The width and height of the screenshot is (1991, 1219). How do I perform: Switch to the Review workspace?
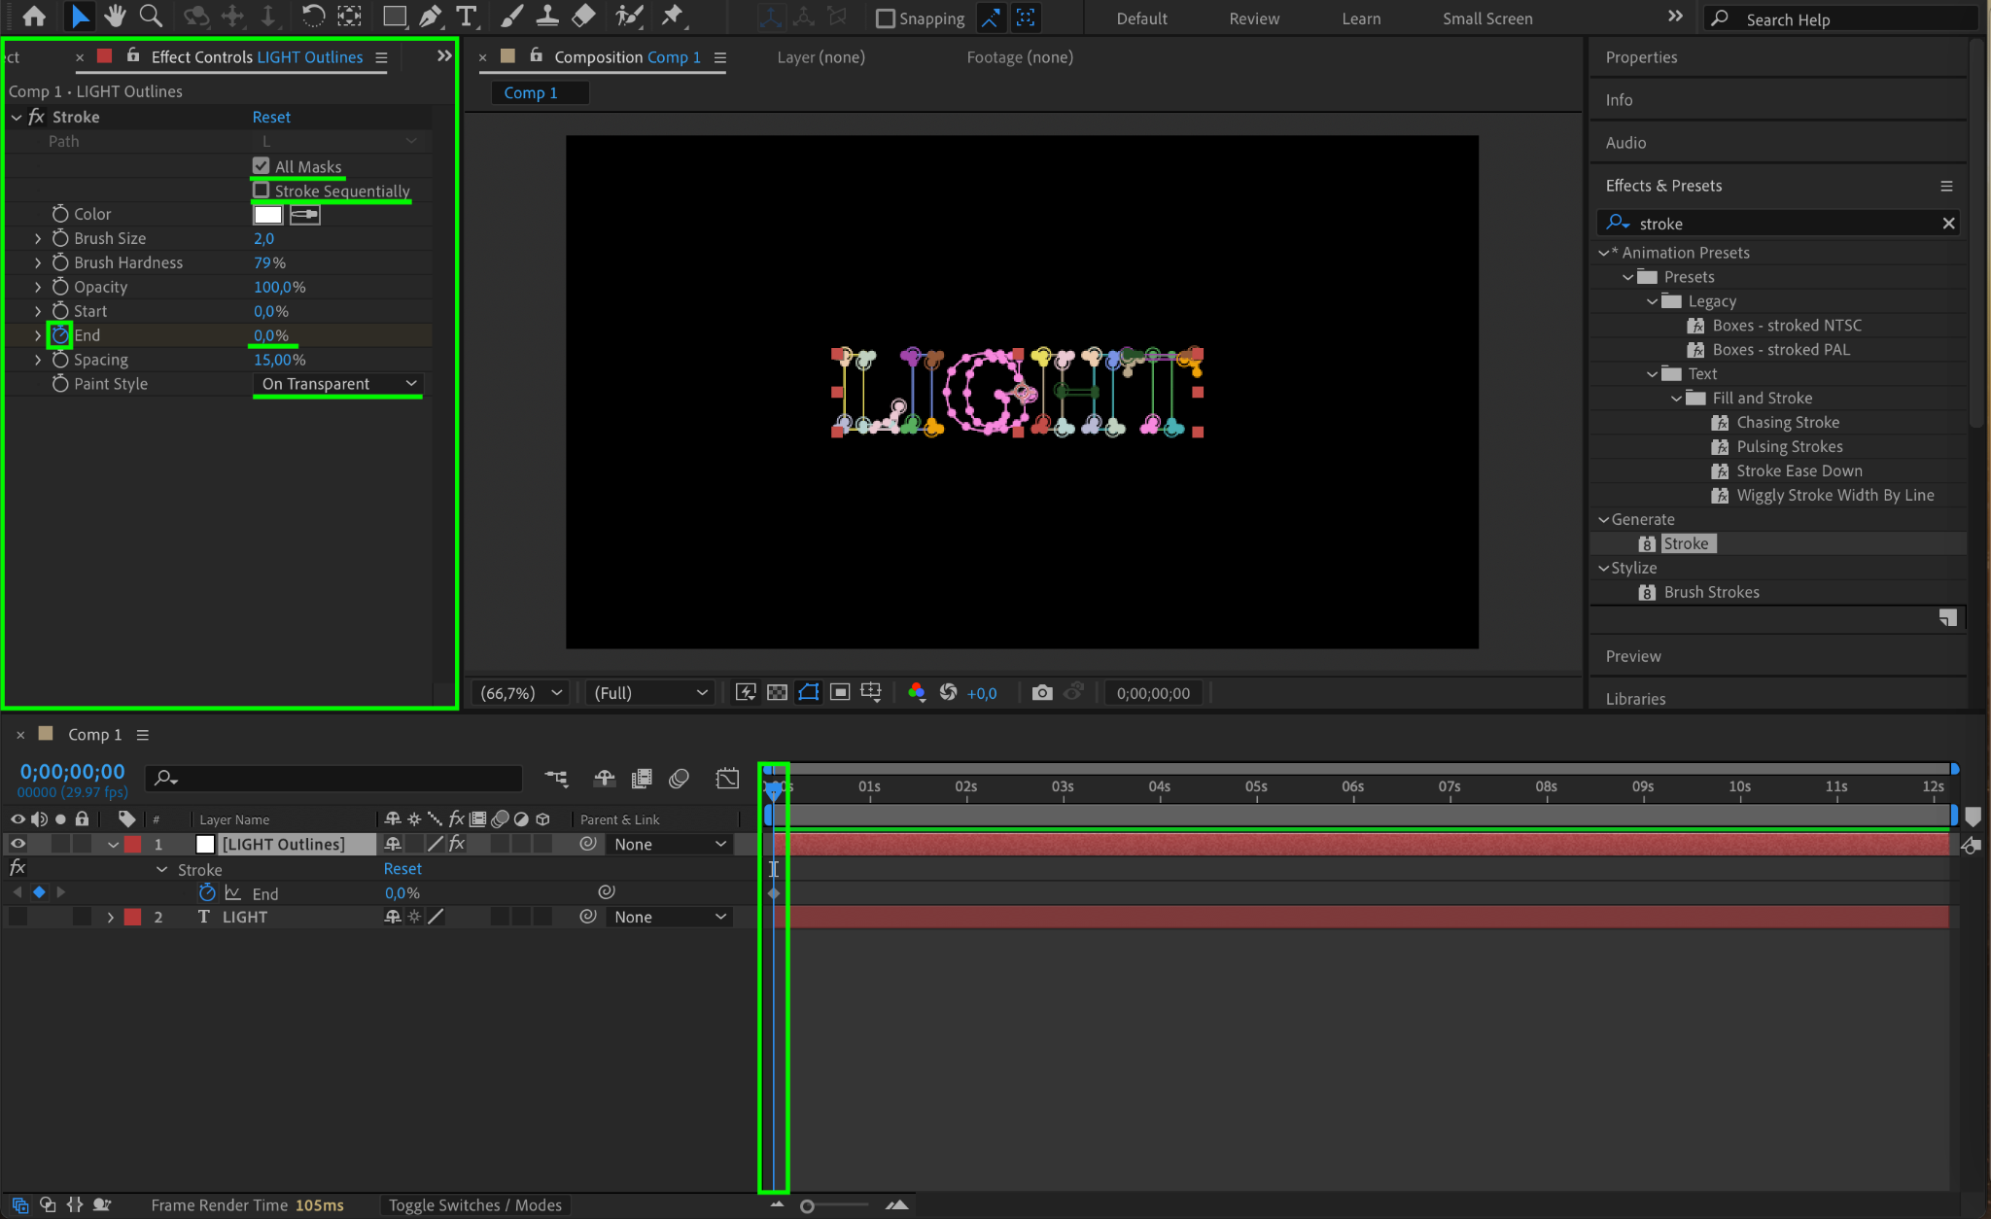(1253, 18)
